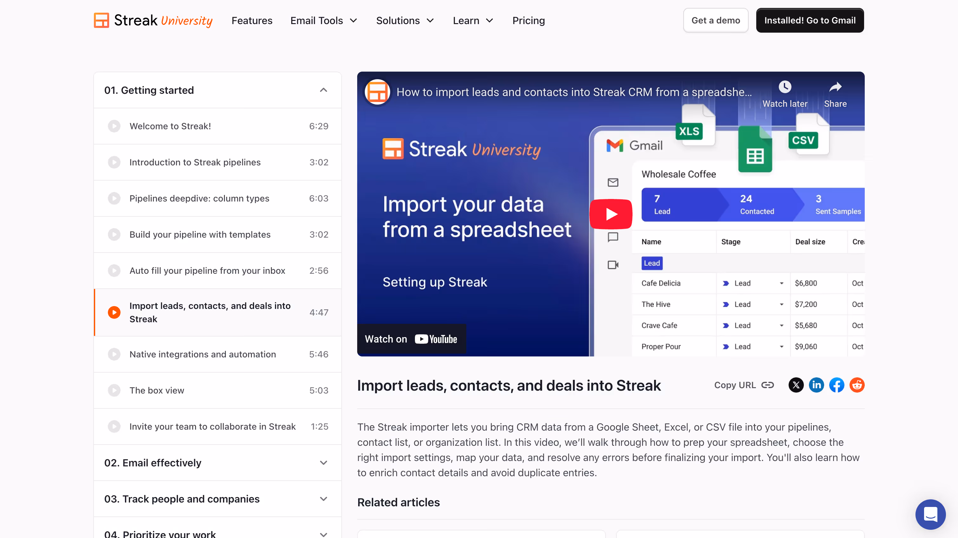Image resolution: width=958 pixels, height=538 pixels.
Task: Open the Learn dropdown
Action: (x=473, y=20)
